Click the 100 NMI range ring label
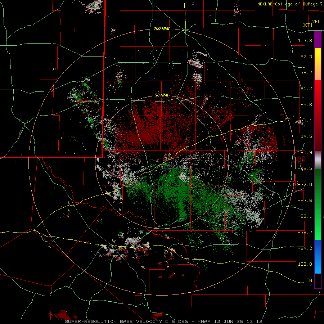 click(162, 28)
